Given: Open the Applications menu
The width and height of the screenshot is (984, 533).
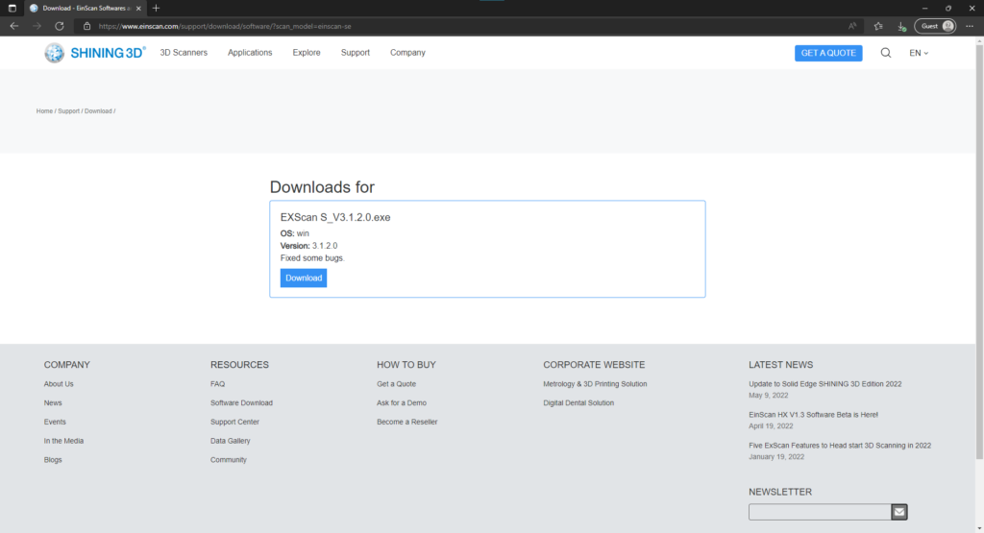Looking at the screenshot, I should point(250,53).
